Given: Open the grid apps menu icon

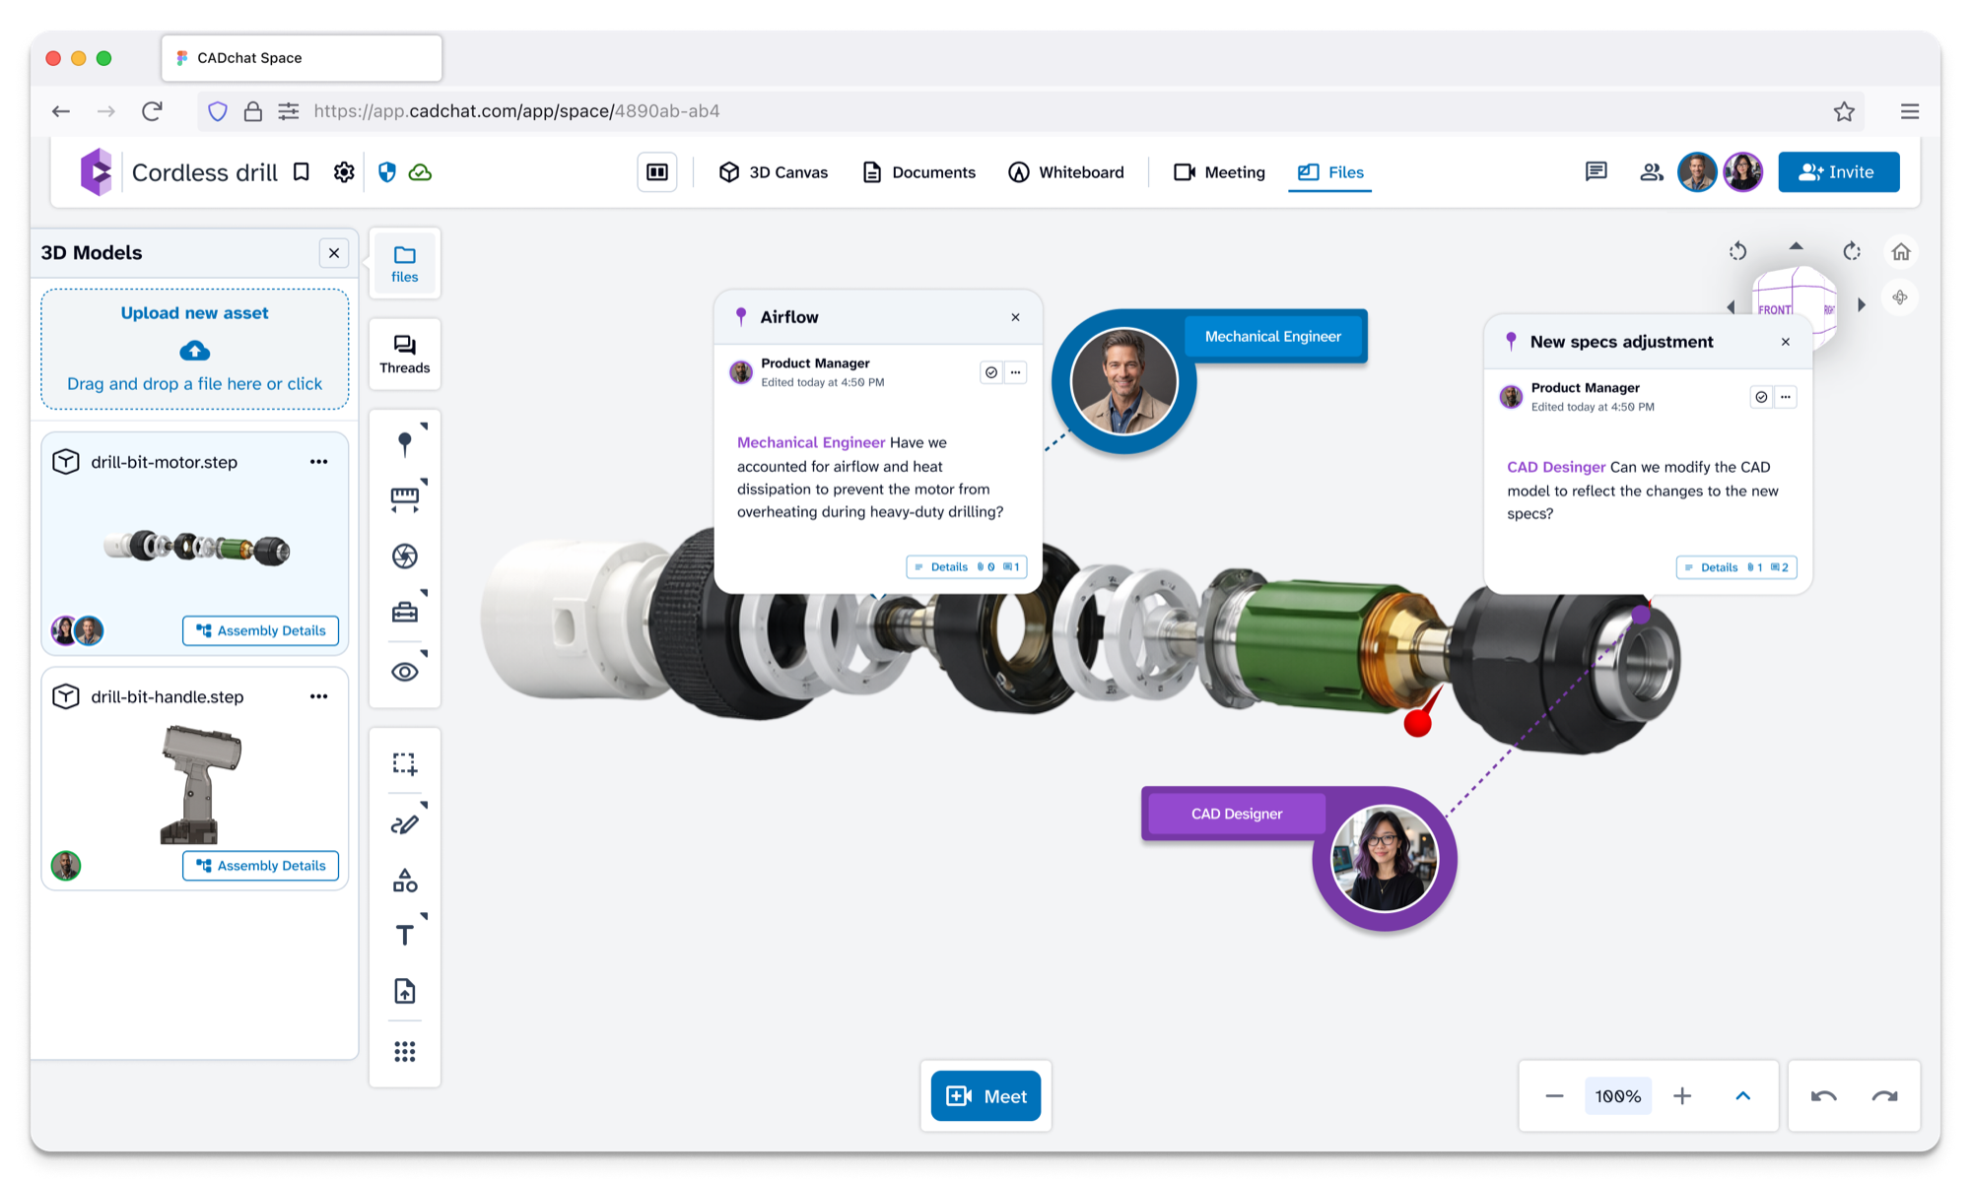Looking at the screenshot, I should point(404,1052).
